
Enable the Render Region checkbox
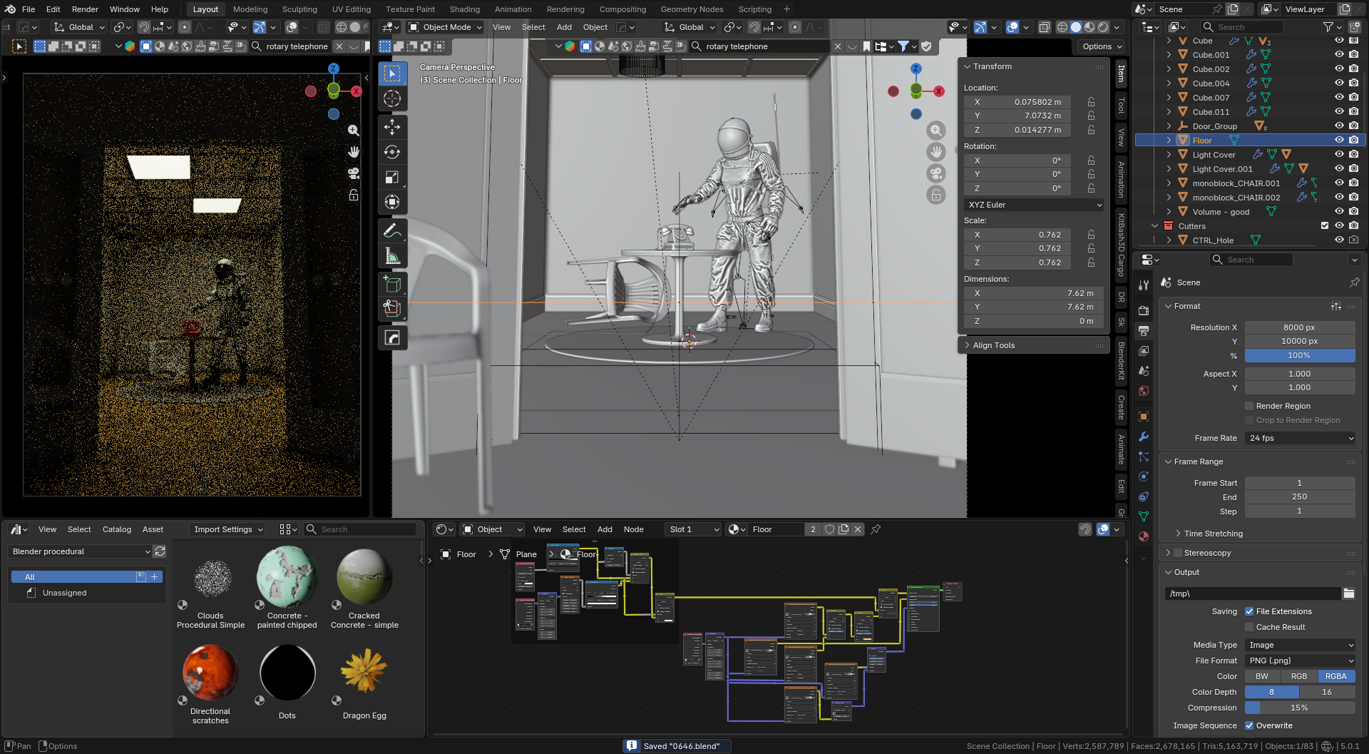(x=1249, y=406)
